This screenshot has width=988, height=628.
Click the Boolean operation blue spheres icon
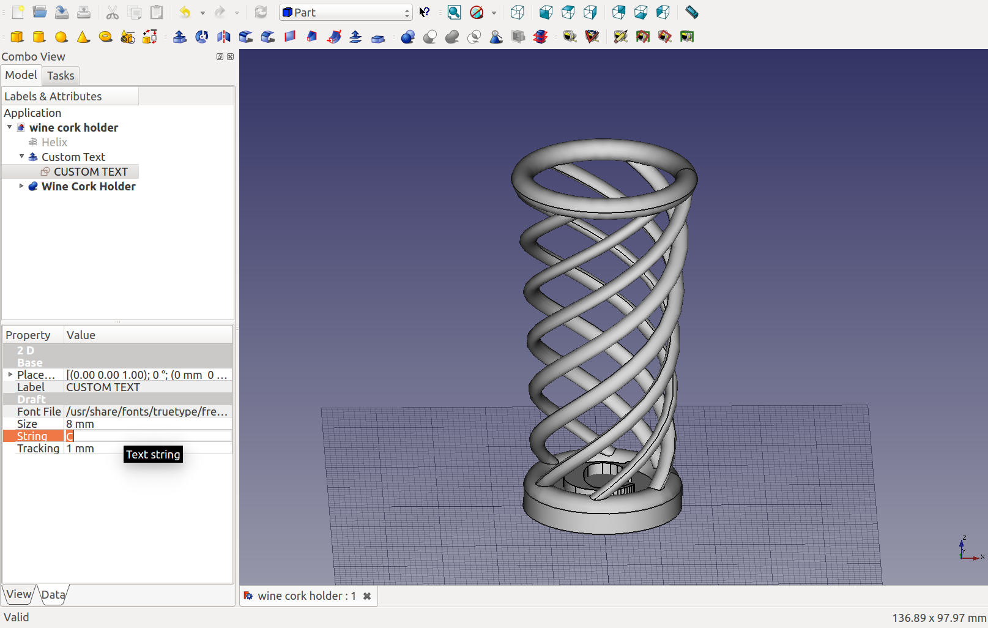(x=408, y=37)
